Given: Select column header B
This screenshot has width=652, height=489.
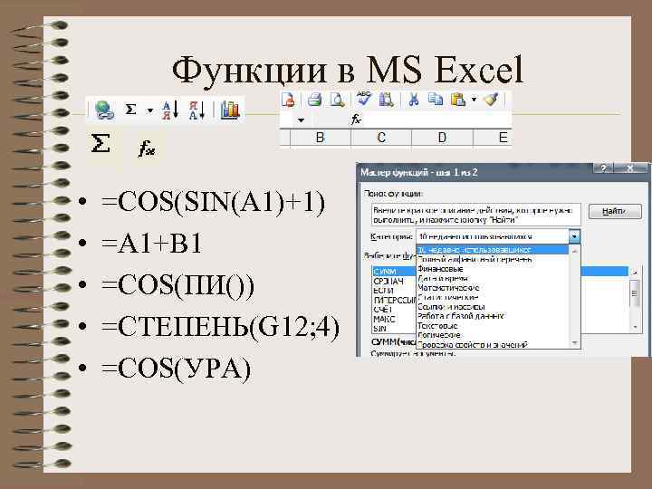Looking at the screenshot, I should pos(320,138).
